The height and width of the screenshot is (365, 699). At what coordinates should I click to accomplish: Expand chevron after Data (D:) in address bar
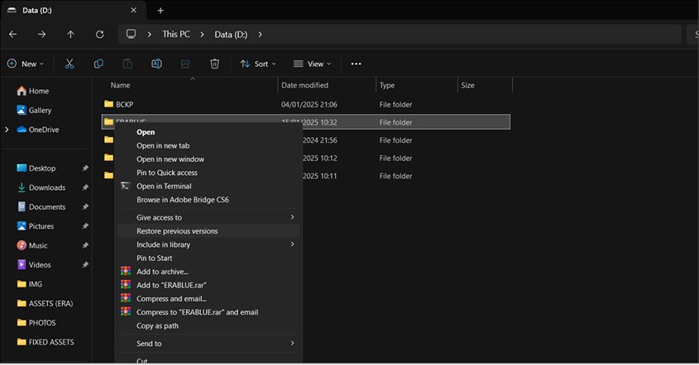[260, 35]
